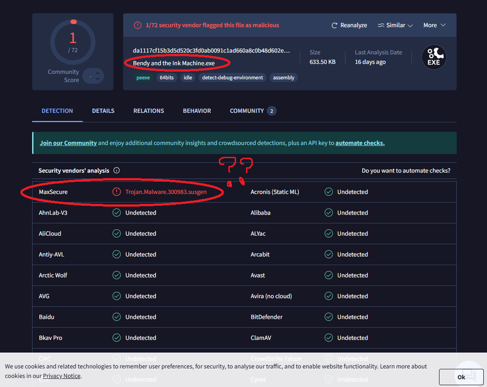The width and height of the screenshot is (487, 387).
Task: Vote up on the community score
Action: click(x=97, y=73)
